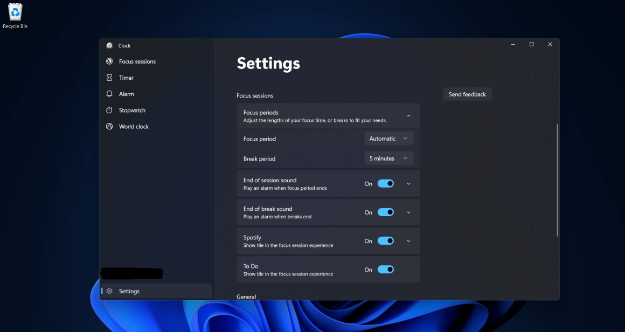The height and width of the screenshot is (332, 625).
Task: Turn off the End of break sound
Action: (386, 212)
